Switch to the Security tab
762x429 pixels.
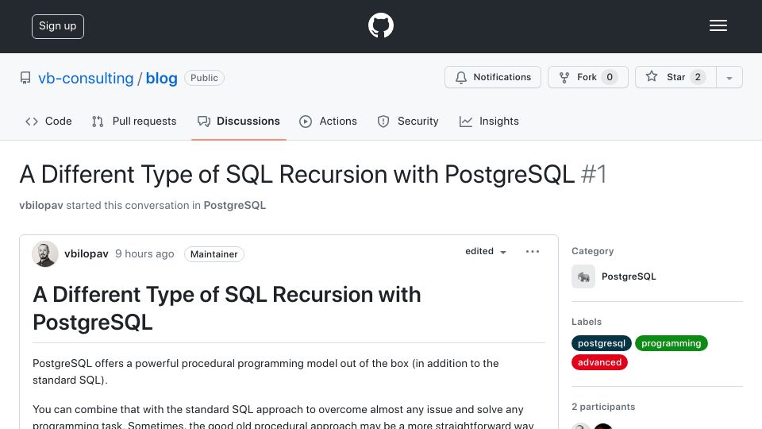[x=408, y=121]
